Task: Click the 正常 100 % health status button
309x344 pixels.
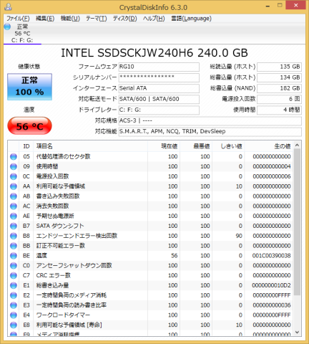Action: (x=29, y=87)
